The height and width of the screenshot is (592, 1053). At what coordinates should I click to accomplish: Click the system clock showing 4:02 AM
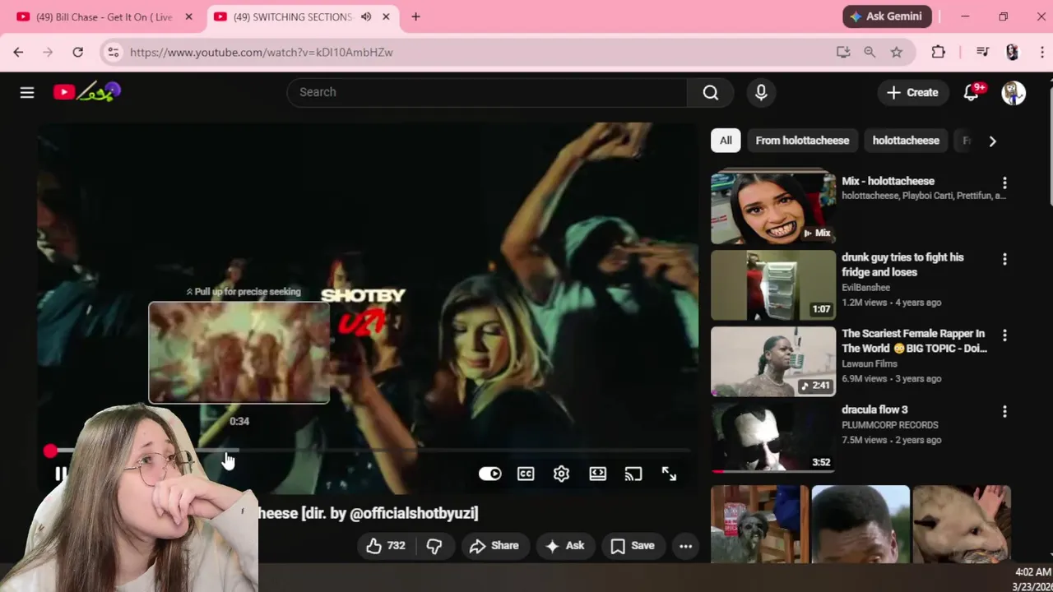[x=1032, y=572]
